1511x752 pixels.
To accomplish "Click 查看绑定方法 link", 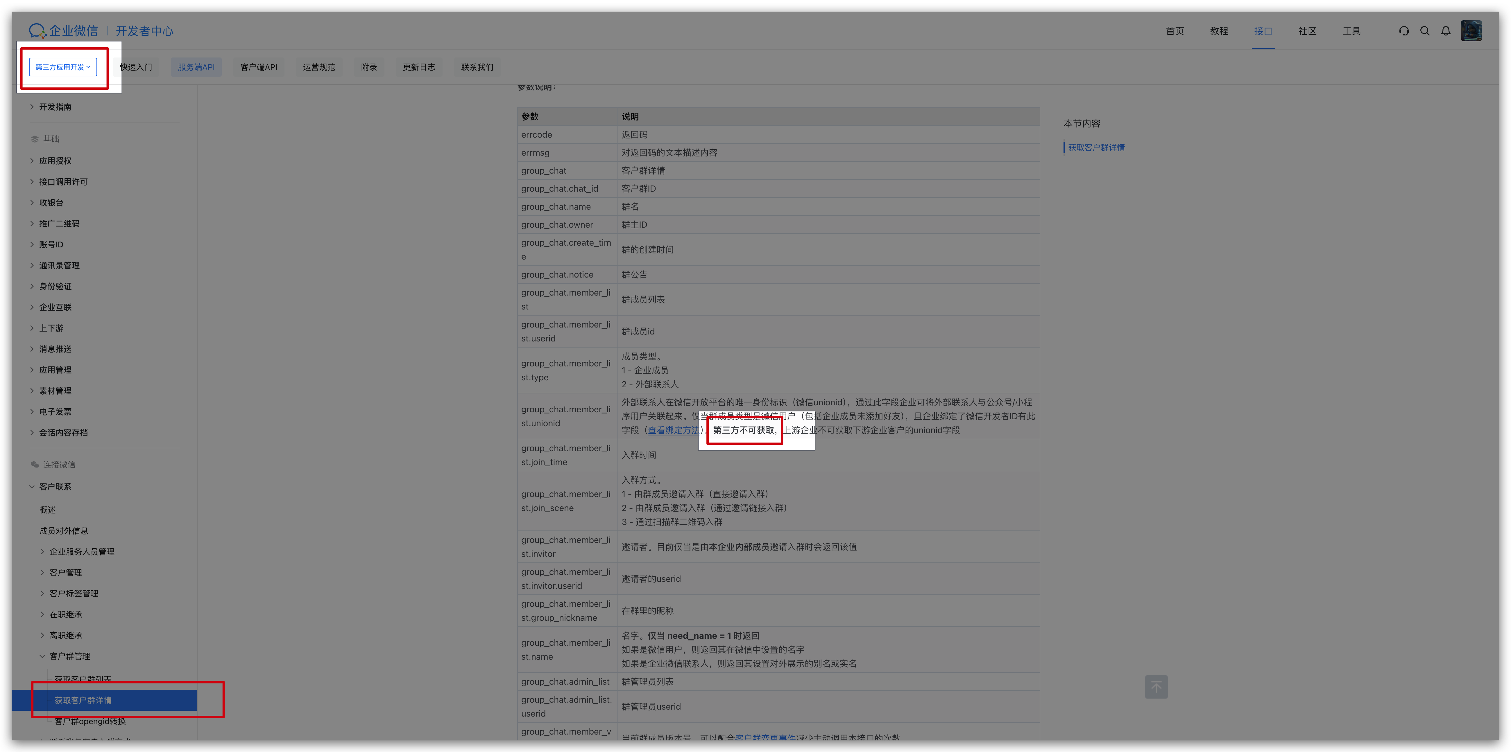I will [x=673, y=430].
